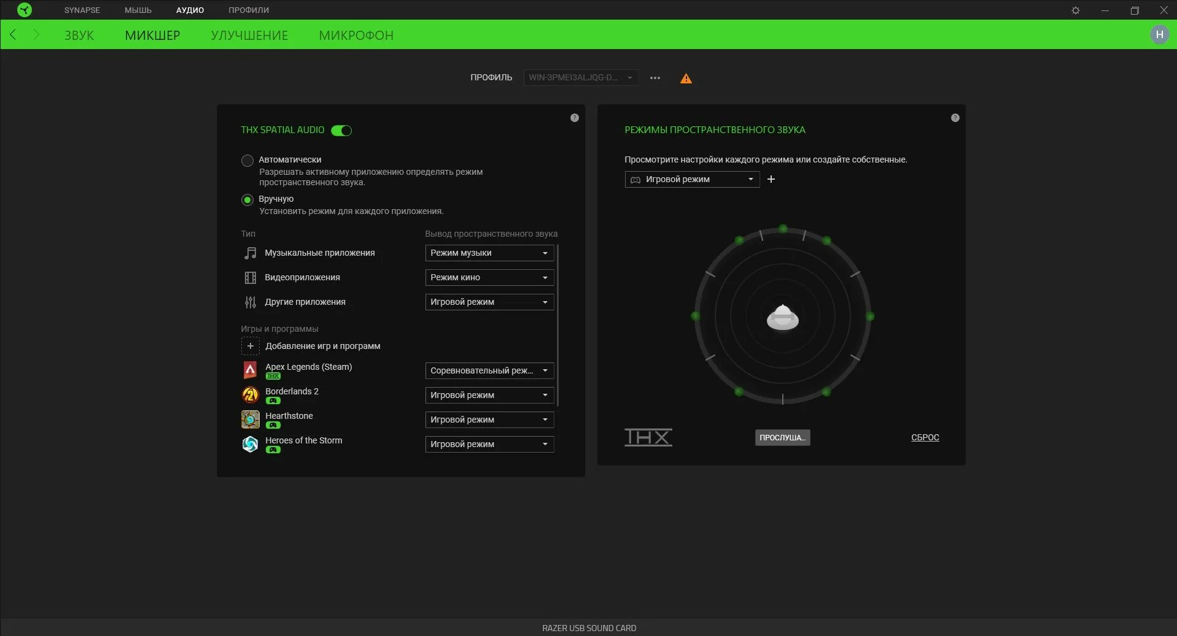The image size is (1177, 636).
Task: Click the sliders icon for other apps
Action: tap(251, 302)
